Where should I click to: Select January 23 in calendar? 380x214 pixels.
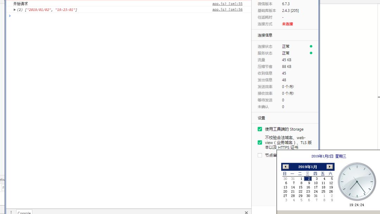(x=308, y=192)
